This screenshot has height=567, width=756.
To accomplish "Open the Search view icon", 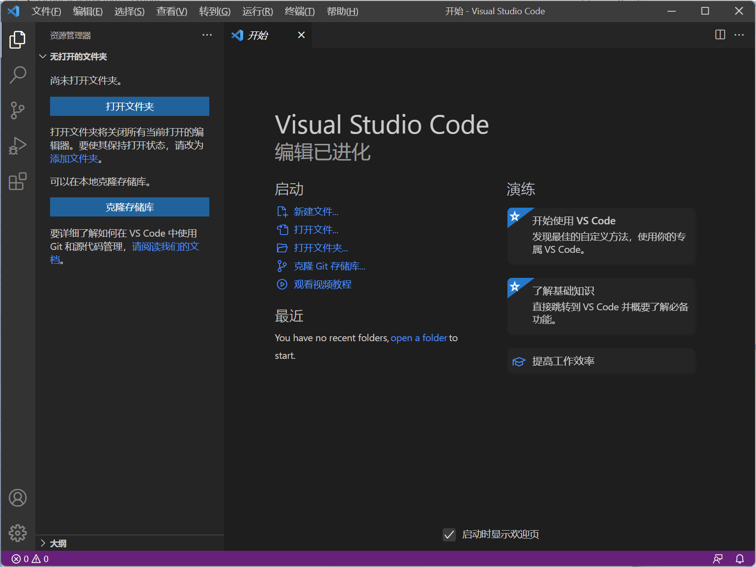I will (x=18, y=75).
